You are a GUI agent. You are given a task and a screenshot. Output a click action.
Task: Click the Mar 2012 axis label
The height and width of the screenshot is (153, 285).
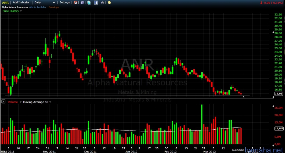coord(209,151)
